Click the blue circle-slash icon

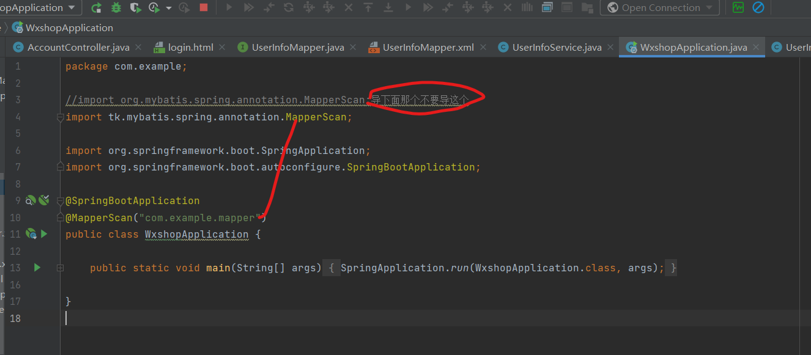(x=758, y=8)
